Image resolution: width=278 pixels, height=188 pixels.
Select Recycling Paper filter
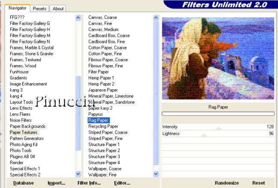103,126
